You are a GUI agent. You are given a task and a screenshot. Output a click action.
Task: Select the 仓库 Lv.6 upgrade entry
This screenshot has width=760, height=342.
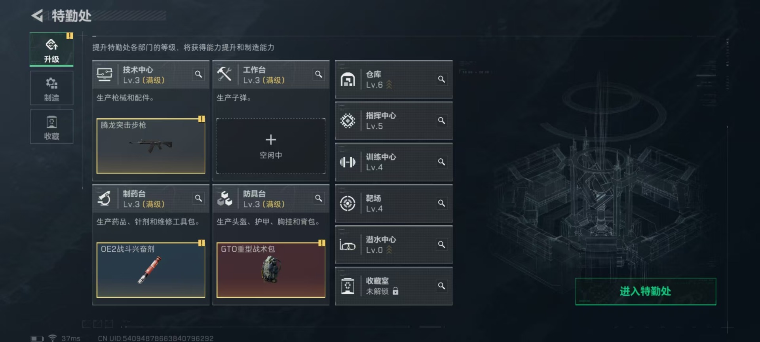point(394,80)
